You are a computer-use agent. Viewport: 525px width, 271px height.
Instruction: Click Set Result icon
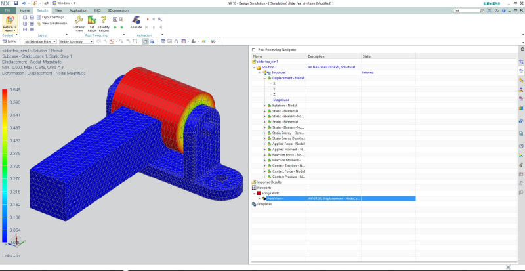[92, 20]
